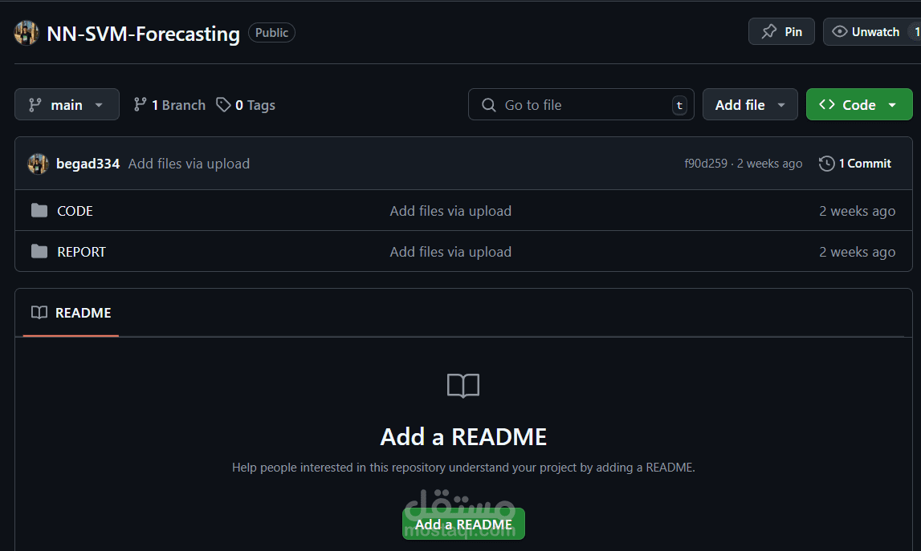This screenshot has width=921, height=551.
Task: Click the Public visibility badge
Action: [x=271, y=33]
